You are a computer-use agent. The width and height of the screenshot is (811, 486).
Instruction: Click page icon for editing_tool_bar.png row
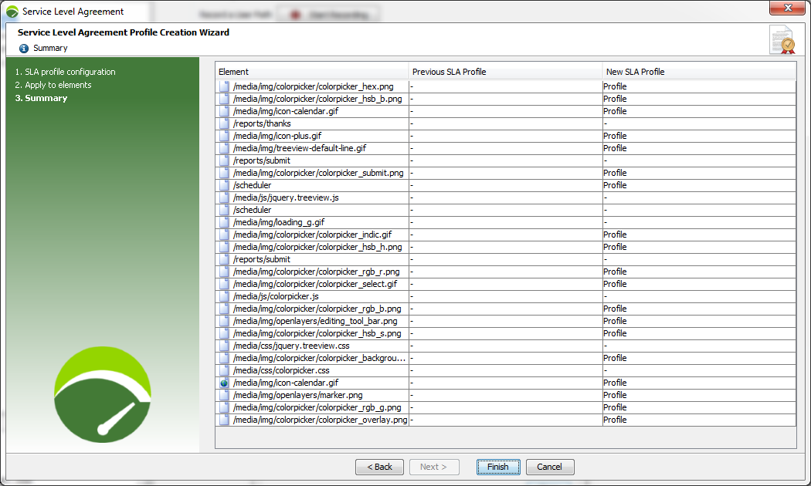pyautogui.click(x=224, y=321)
